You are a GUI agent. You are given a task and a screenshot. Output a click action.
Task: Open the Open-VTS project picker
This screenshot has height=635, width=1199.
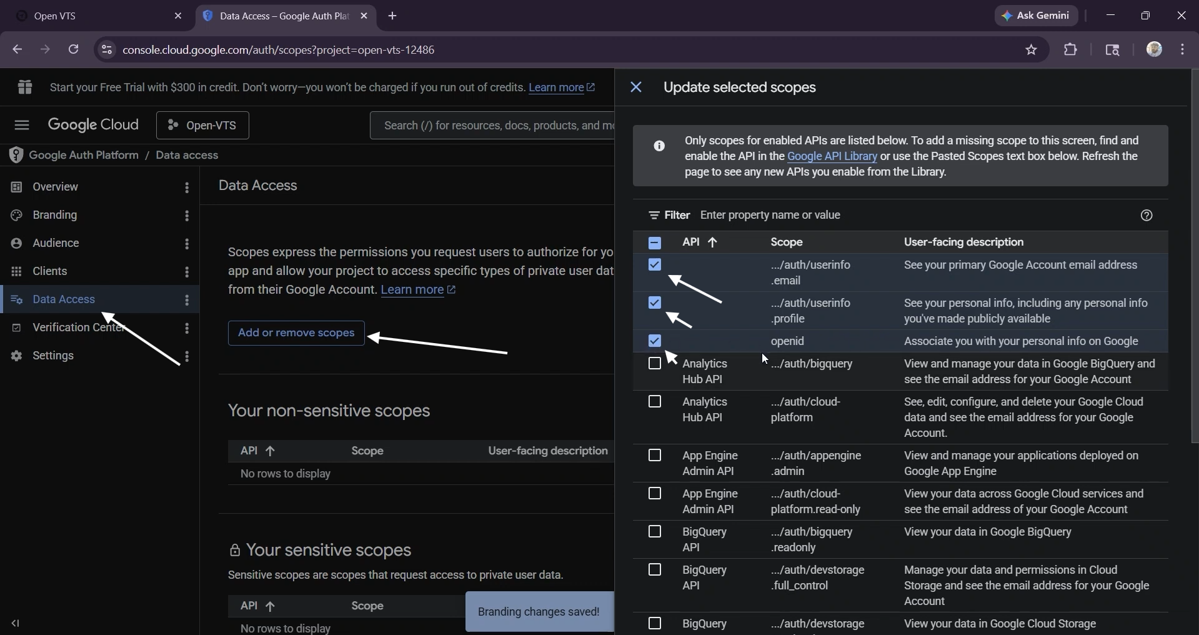(x=202, y=126)
